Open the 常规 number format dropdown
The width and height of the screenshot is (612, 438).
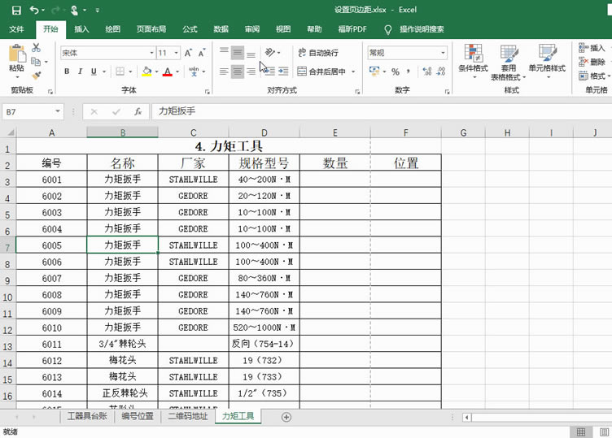(443, 53)
